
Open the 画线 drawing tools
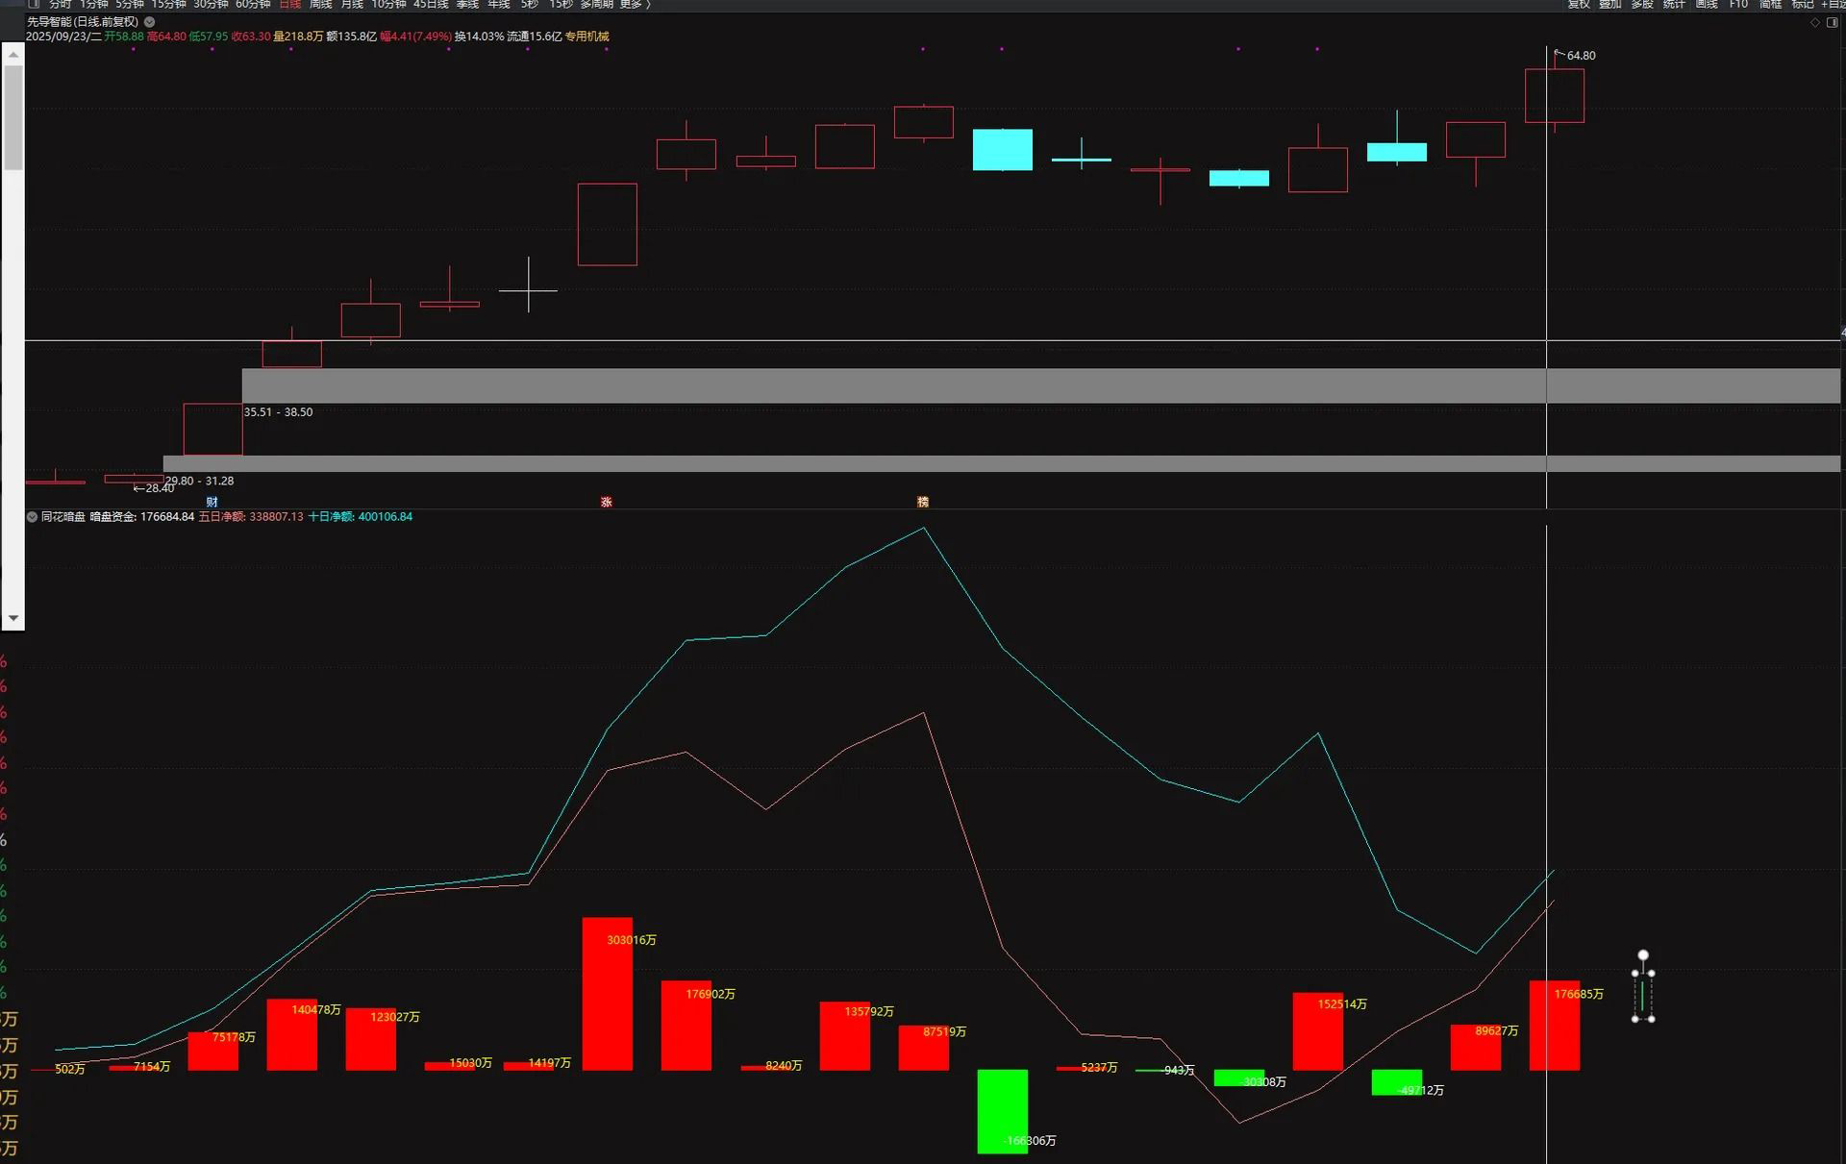tap(1706, 4)
